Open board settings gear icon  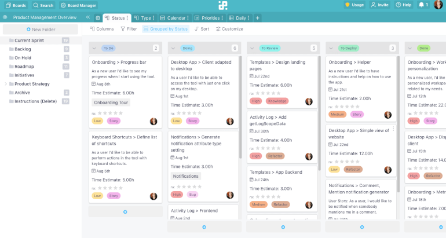tap(98, 18)
